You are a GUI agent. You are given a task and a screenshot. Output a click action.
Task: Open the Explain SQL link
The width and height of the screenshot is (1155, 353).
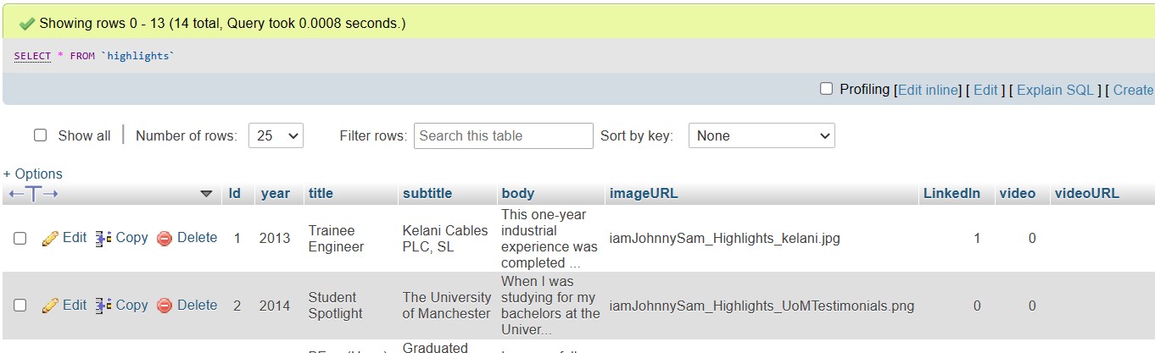tap(1055, 90)
